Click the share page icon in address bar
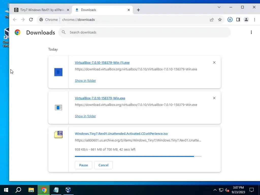The width and height of the screenshot is (260, 195). click(212, 20)
